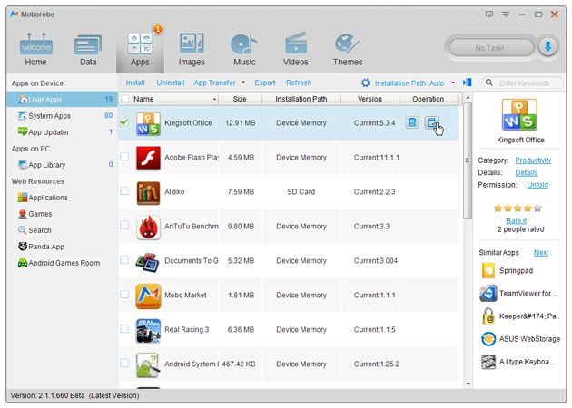Viewport: 572px width, 408px height.
Task: Check the Android System Info checkbox
Action: click(x=124, y=364)
